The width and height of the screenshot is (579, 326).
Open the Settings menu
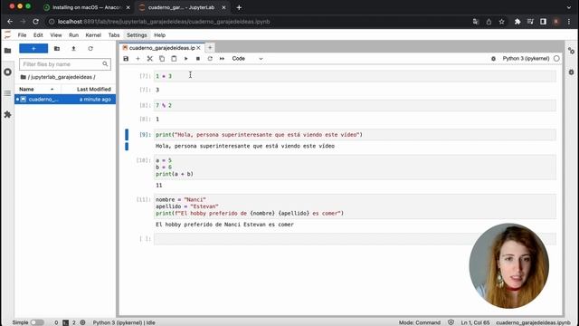click(137, 35)
